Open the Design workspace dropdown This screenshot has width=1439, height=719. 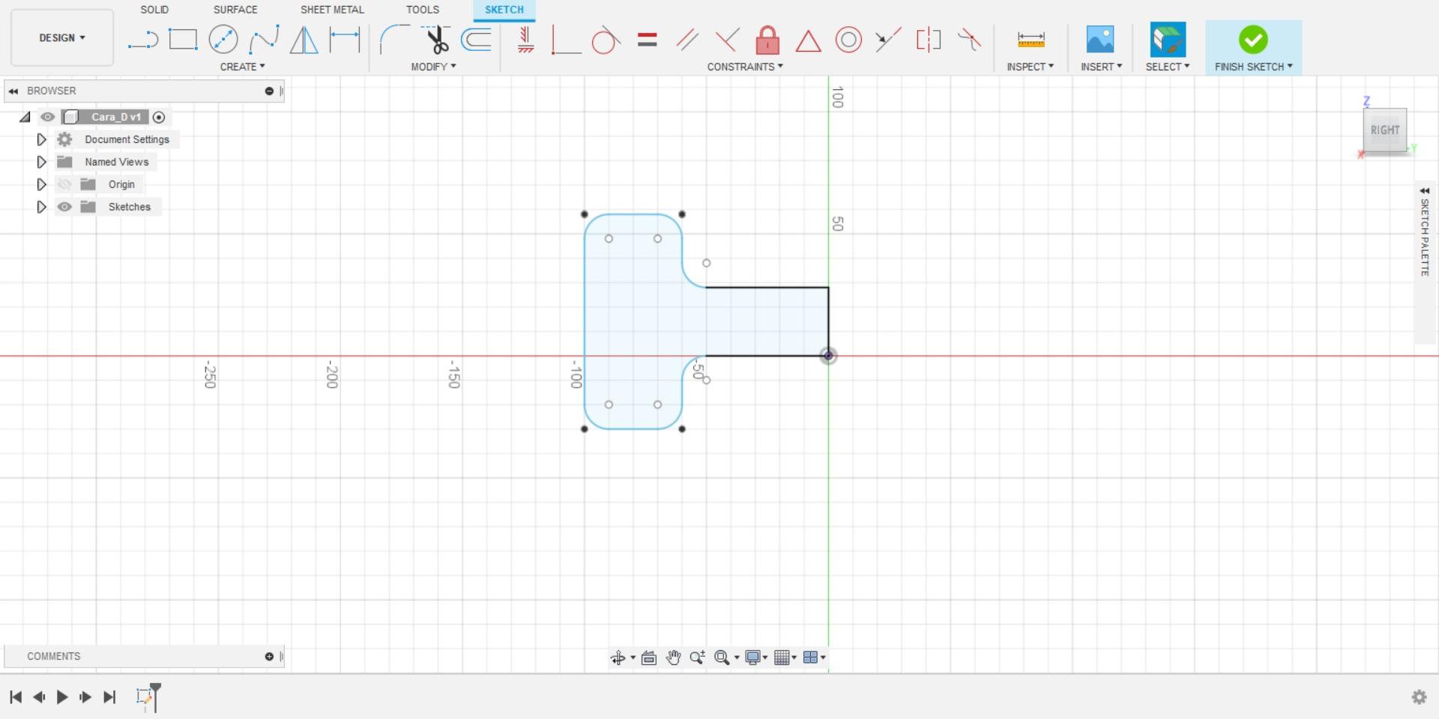coord(62,37)
